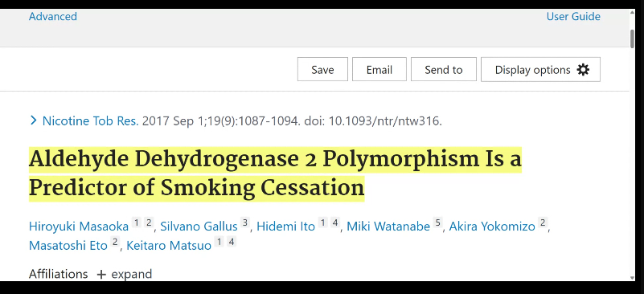The height and width of the screenshot is (294, 644).
Task: Open author Silvano Gallus's link
Action: point(199,227)
